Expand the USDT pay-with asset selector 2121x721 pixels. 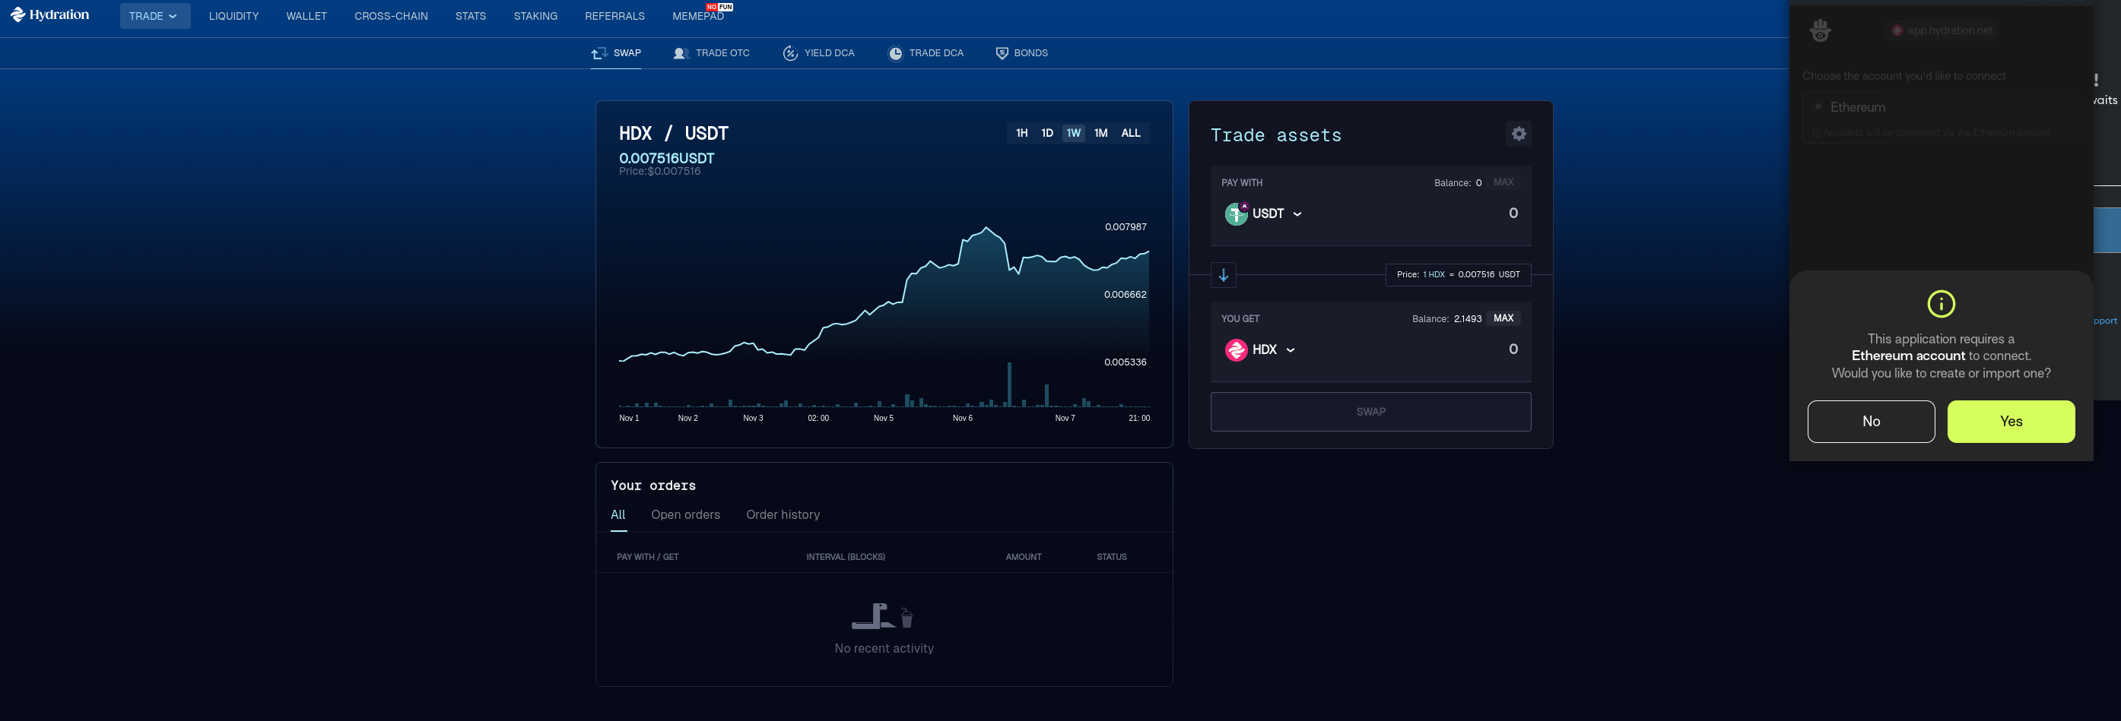point(1276,213)
